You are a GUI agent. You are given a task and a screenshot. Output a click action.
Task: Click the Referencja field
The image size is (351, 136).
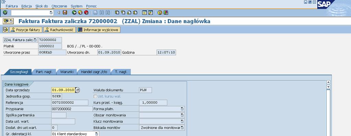(x=70, y=103)
